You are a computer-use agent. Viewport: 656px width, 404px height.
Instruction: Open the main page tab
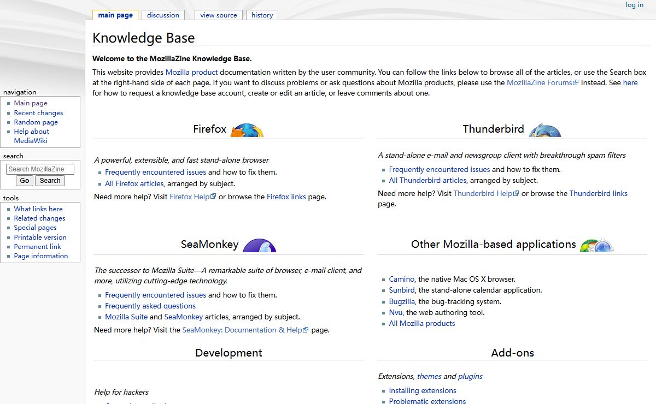pyautogui.click(x=115, y=15)
